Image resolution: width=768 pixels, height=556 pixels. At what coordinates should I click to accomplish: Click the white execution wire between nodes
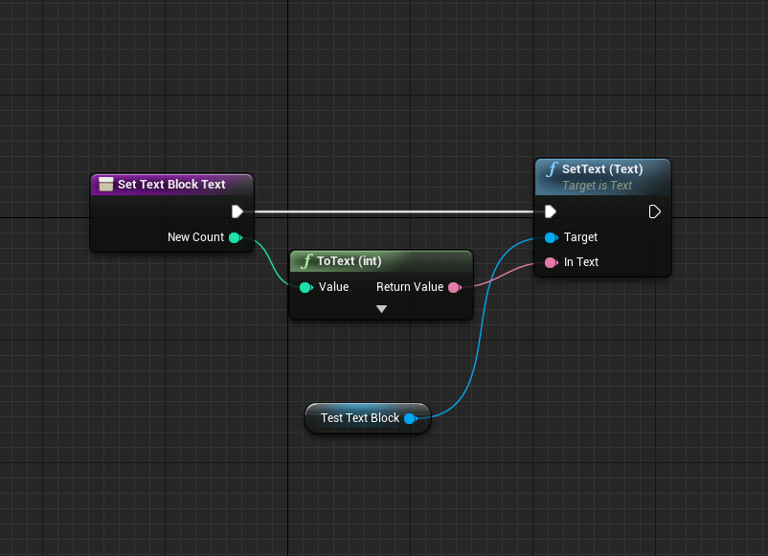(394, 211)
